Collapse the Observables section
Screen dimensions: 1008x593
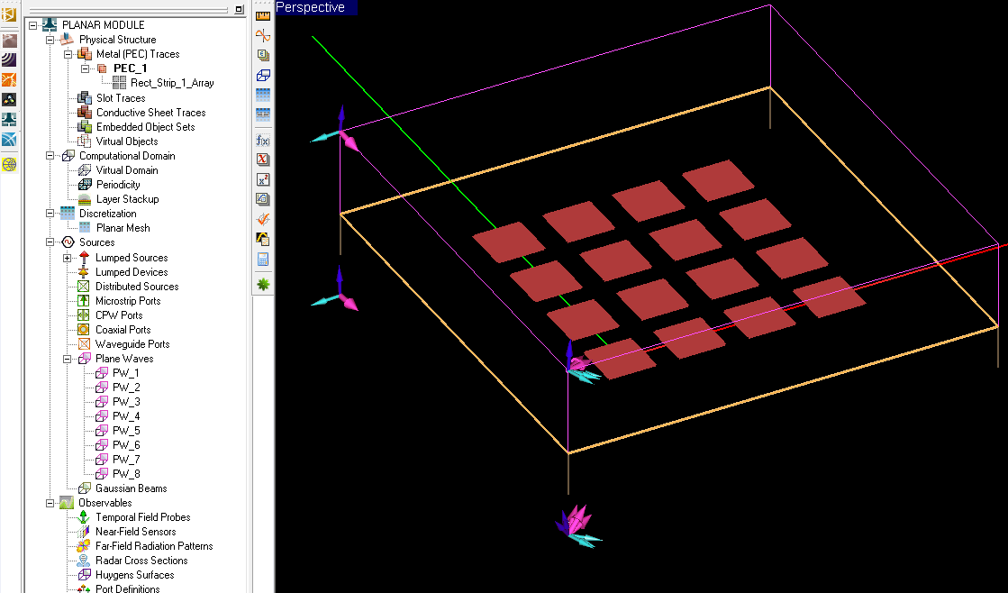[x=50, y=503]
